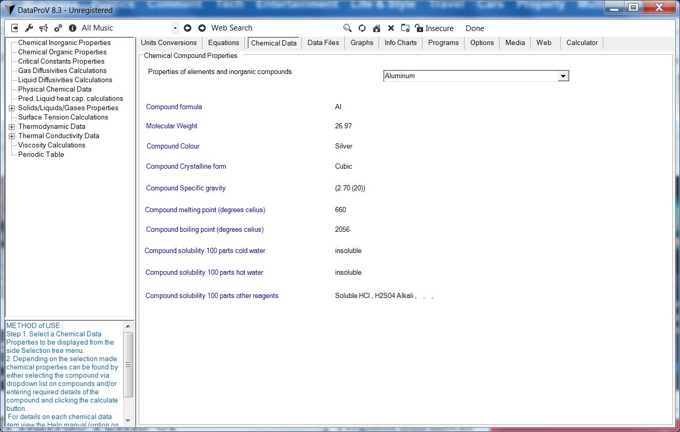Open the Aluminum compound dropdown

(x=563, y=76)
